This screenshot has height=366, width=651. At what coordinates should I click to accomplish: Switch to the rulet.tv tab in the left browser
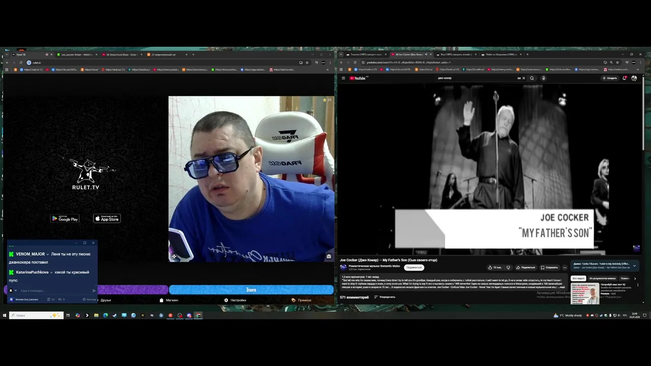pos(31,54)
